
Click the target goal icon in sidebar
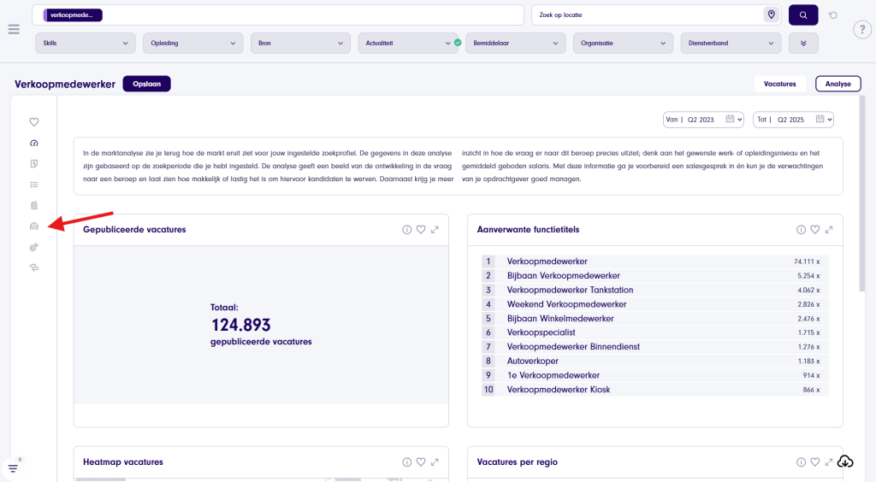34,247
